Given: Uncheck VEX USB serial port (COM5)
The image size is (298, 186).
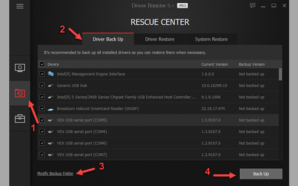Looking at the screenshot, I should pyautogui.click(x=42, y=120).
